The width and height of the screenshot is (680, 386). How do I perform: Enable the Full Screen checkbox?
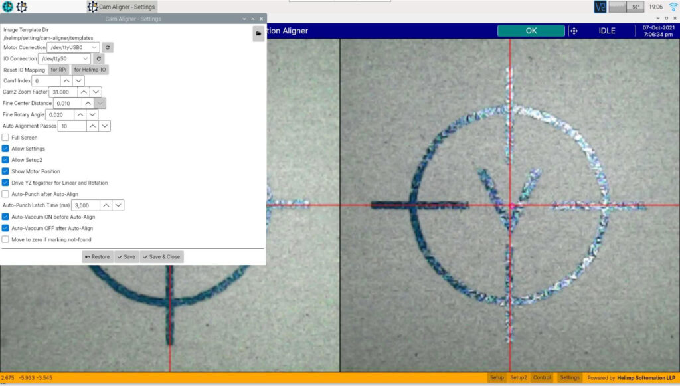5,138
